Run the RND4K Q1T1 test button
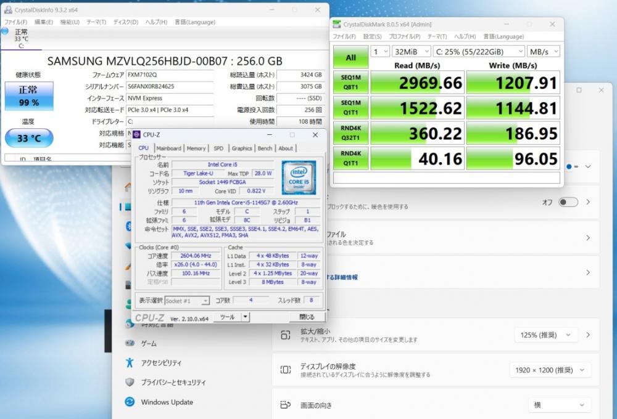Image resolution: width=617 pixels, height=419 pixels. coord(350,158)
